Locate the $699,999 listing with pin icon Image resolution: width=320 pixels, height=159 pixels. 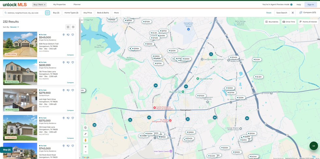[64, 63]
